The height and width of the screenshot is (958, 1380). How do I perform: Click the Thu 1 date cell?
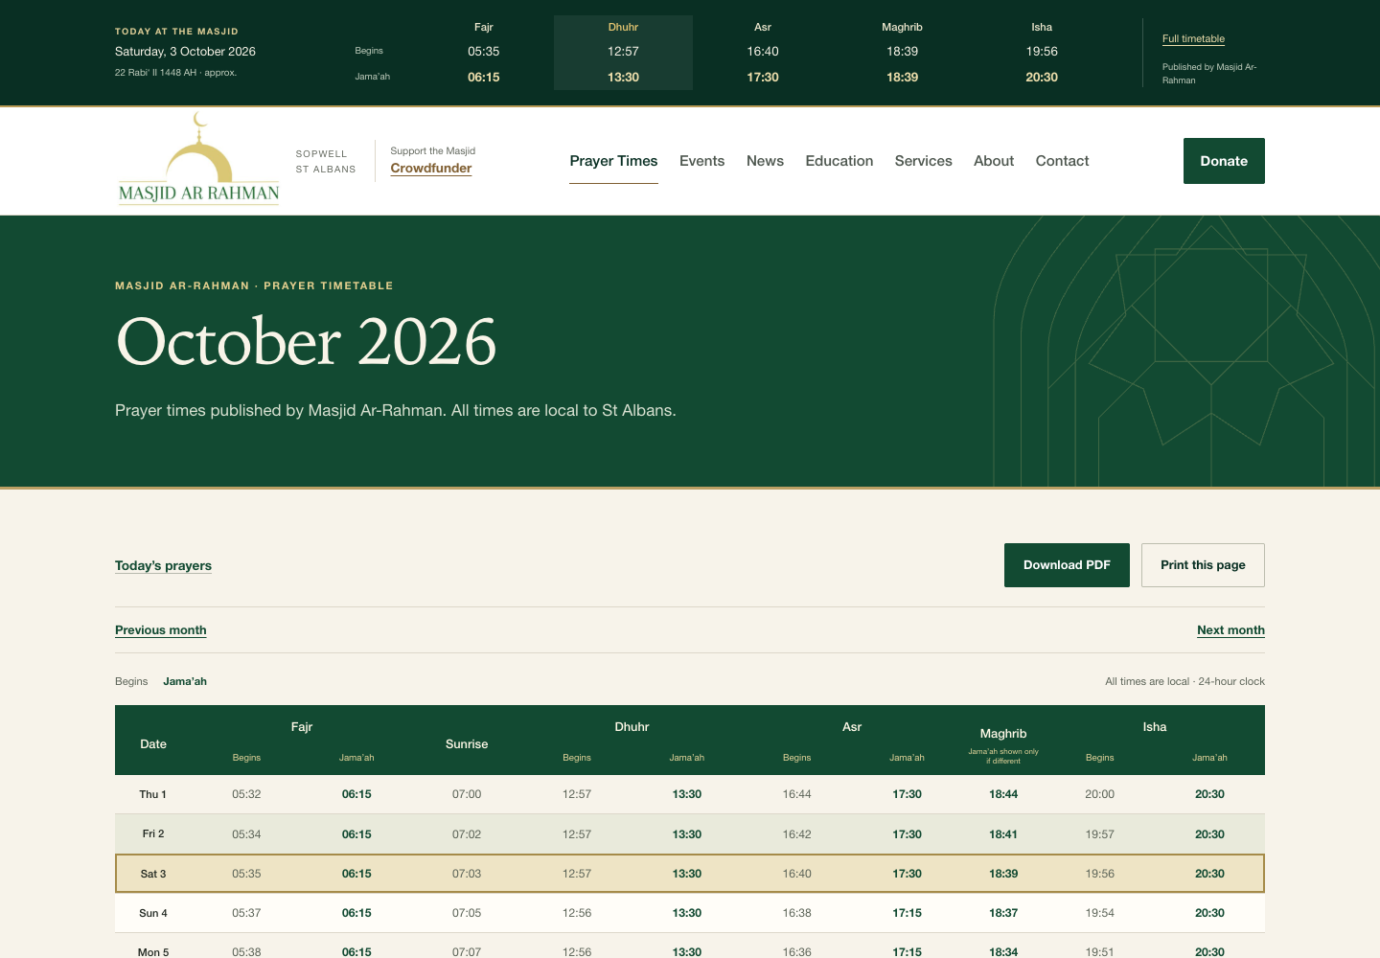click(x=153, y=794)
